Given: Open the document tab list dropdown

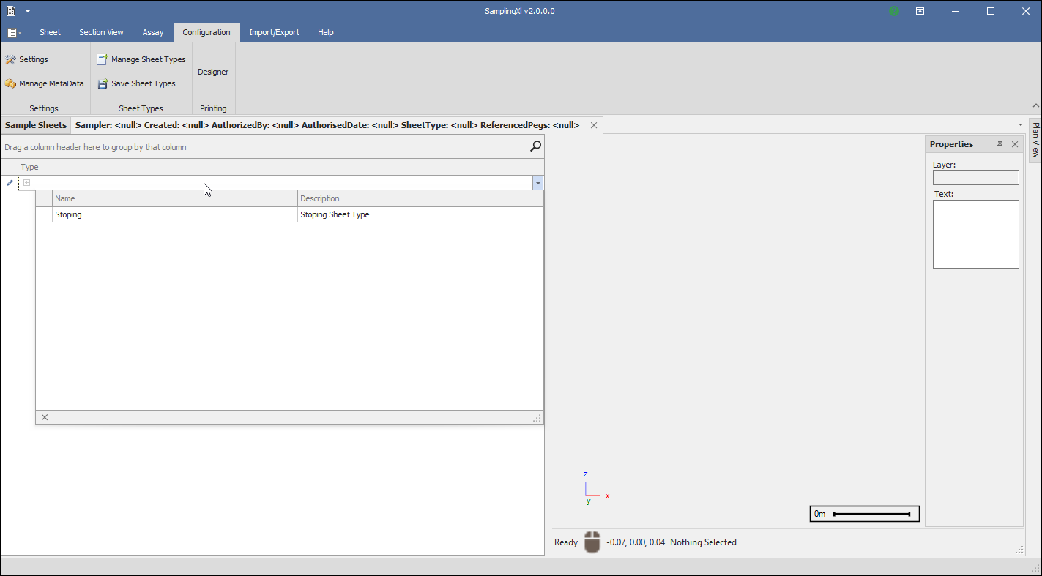Looking at the screenshot, I should (1021, 125).
